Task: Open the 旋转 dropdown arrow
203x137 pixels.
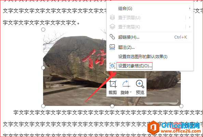Action: point(131,92)
